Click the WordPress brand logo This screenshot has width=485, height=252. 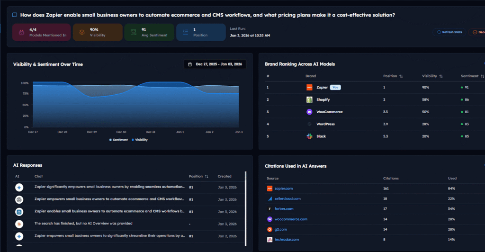coord(309,124)
